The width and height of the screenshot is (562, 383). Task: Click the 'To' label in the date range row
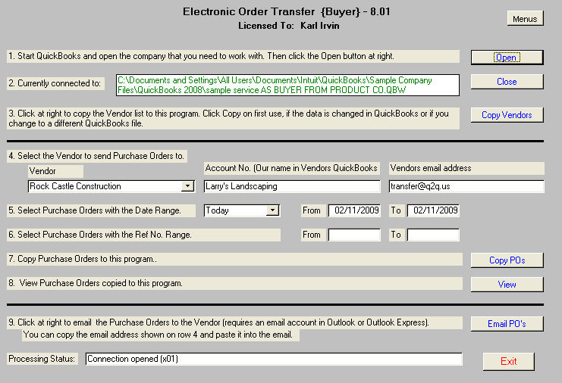tap(396, 210)
